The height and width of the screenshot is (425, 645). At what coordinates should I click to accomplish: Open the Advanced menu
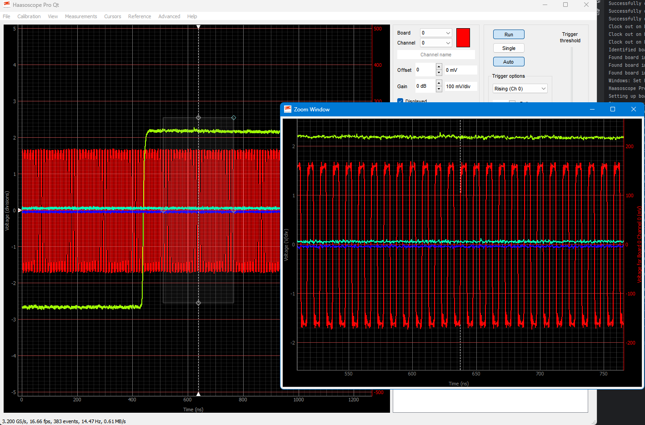click(x=169, y=16)
